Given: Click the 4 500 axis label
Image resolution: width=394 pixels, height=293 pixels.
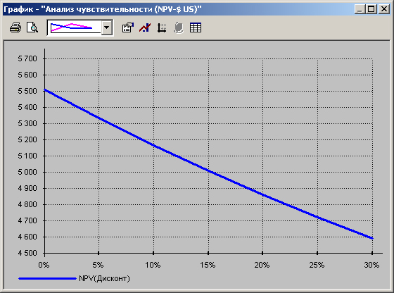Looking at the screenshot, I should 27,253.
